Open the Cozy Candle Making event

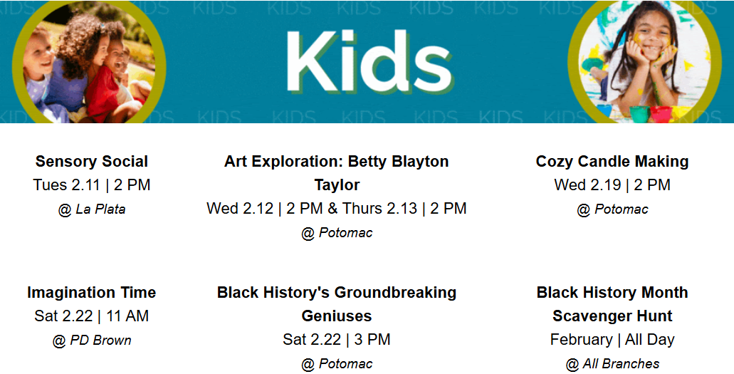pos(612,162)
